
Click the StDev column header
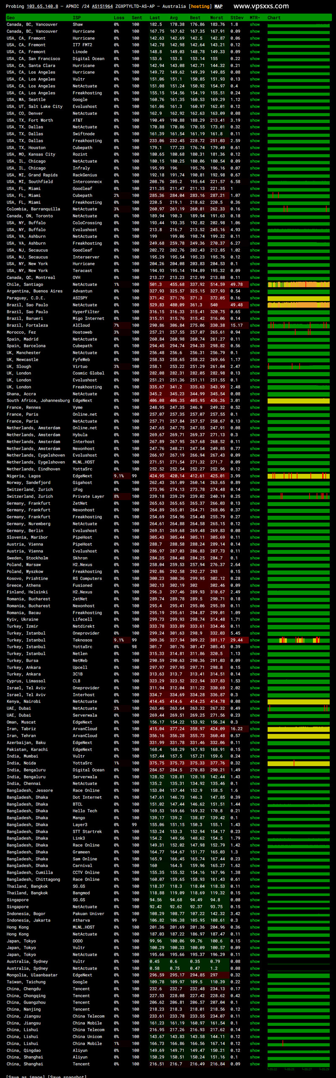click(x=237, y=18)
